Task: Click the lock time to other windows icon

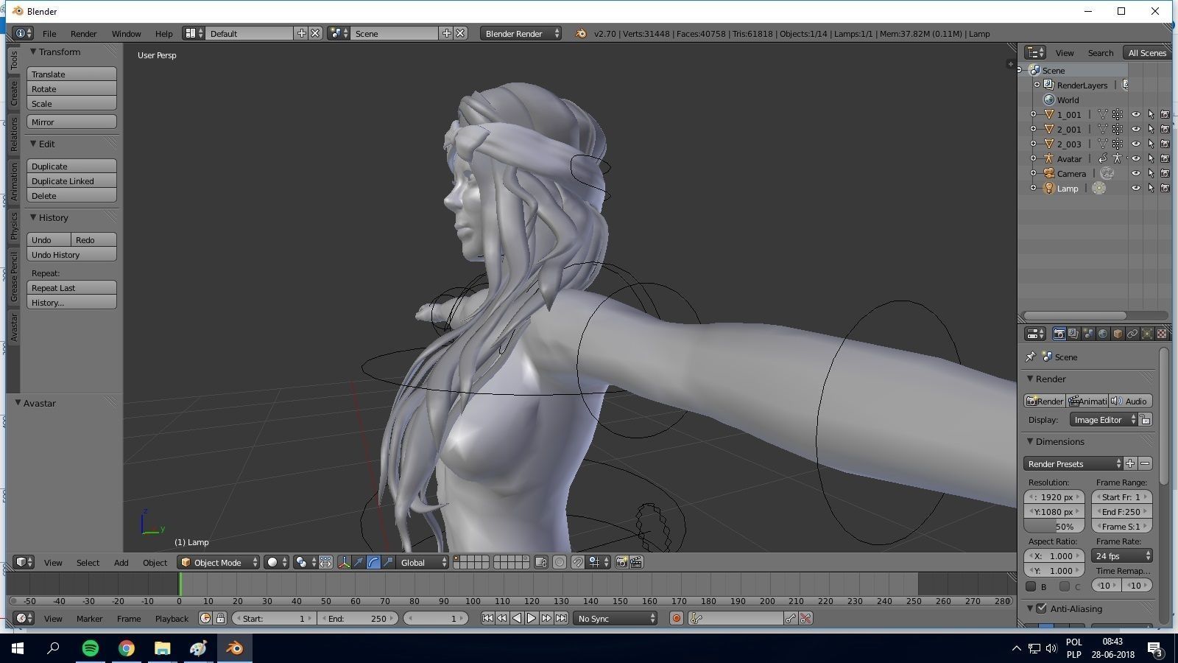Action: 220,618
